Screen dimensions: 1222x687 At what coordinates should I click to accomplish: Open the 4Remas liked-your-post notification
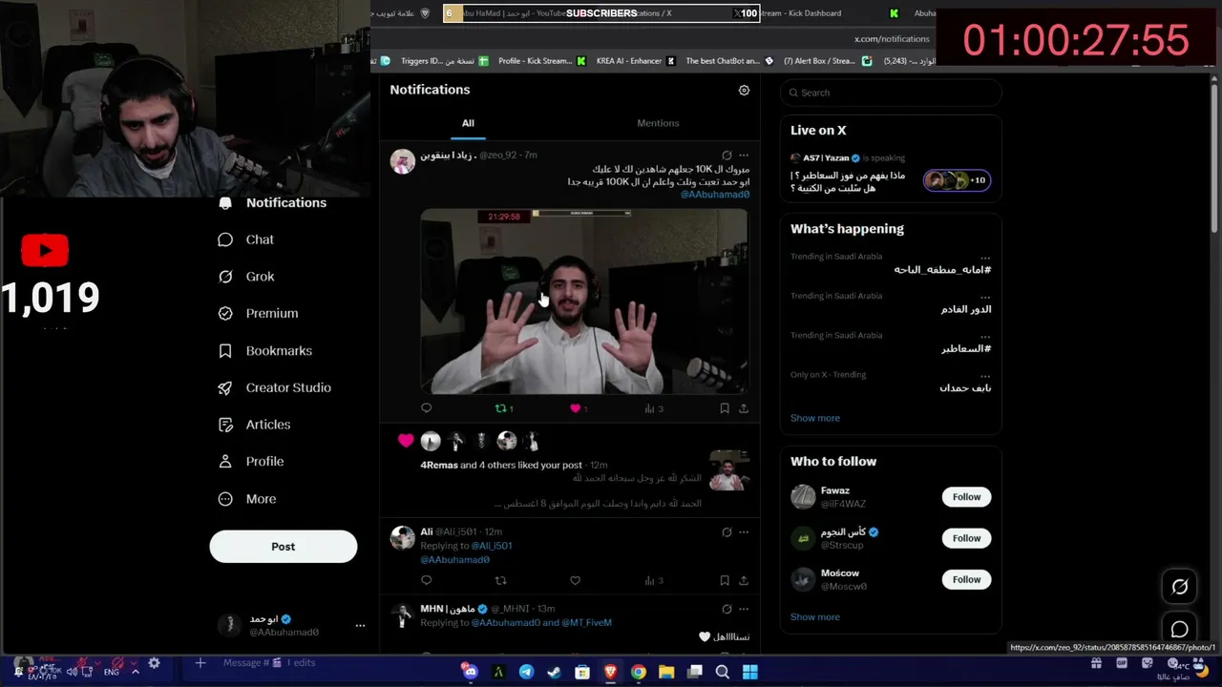pyautogui.click(x=570, y=468)
